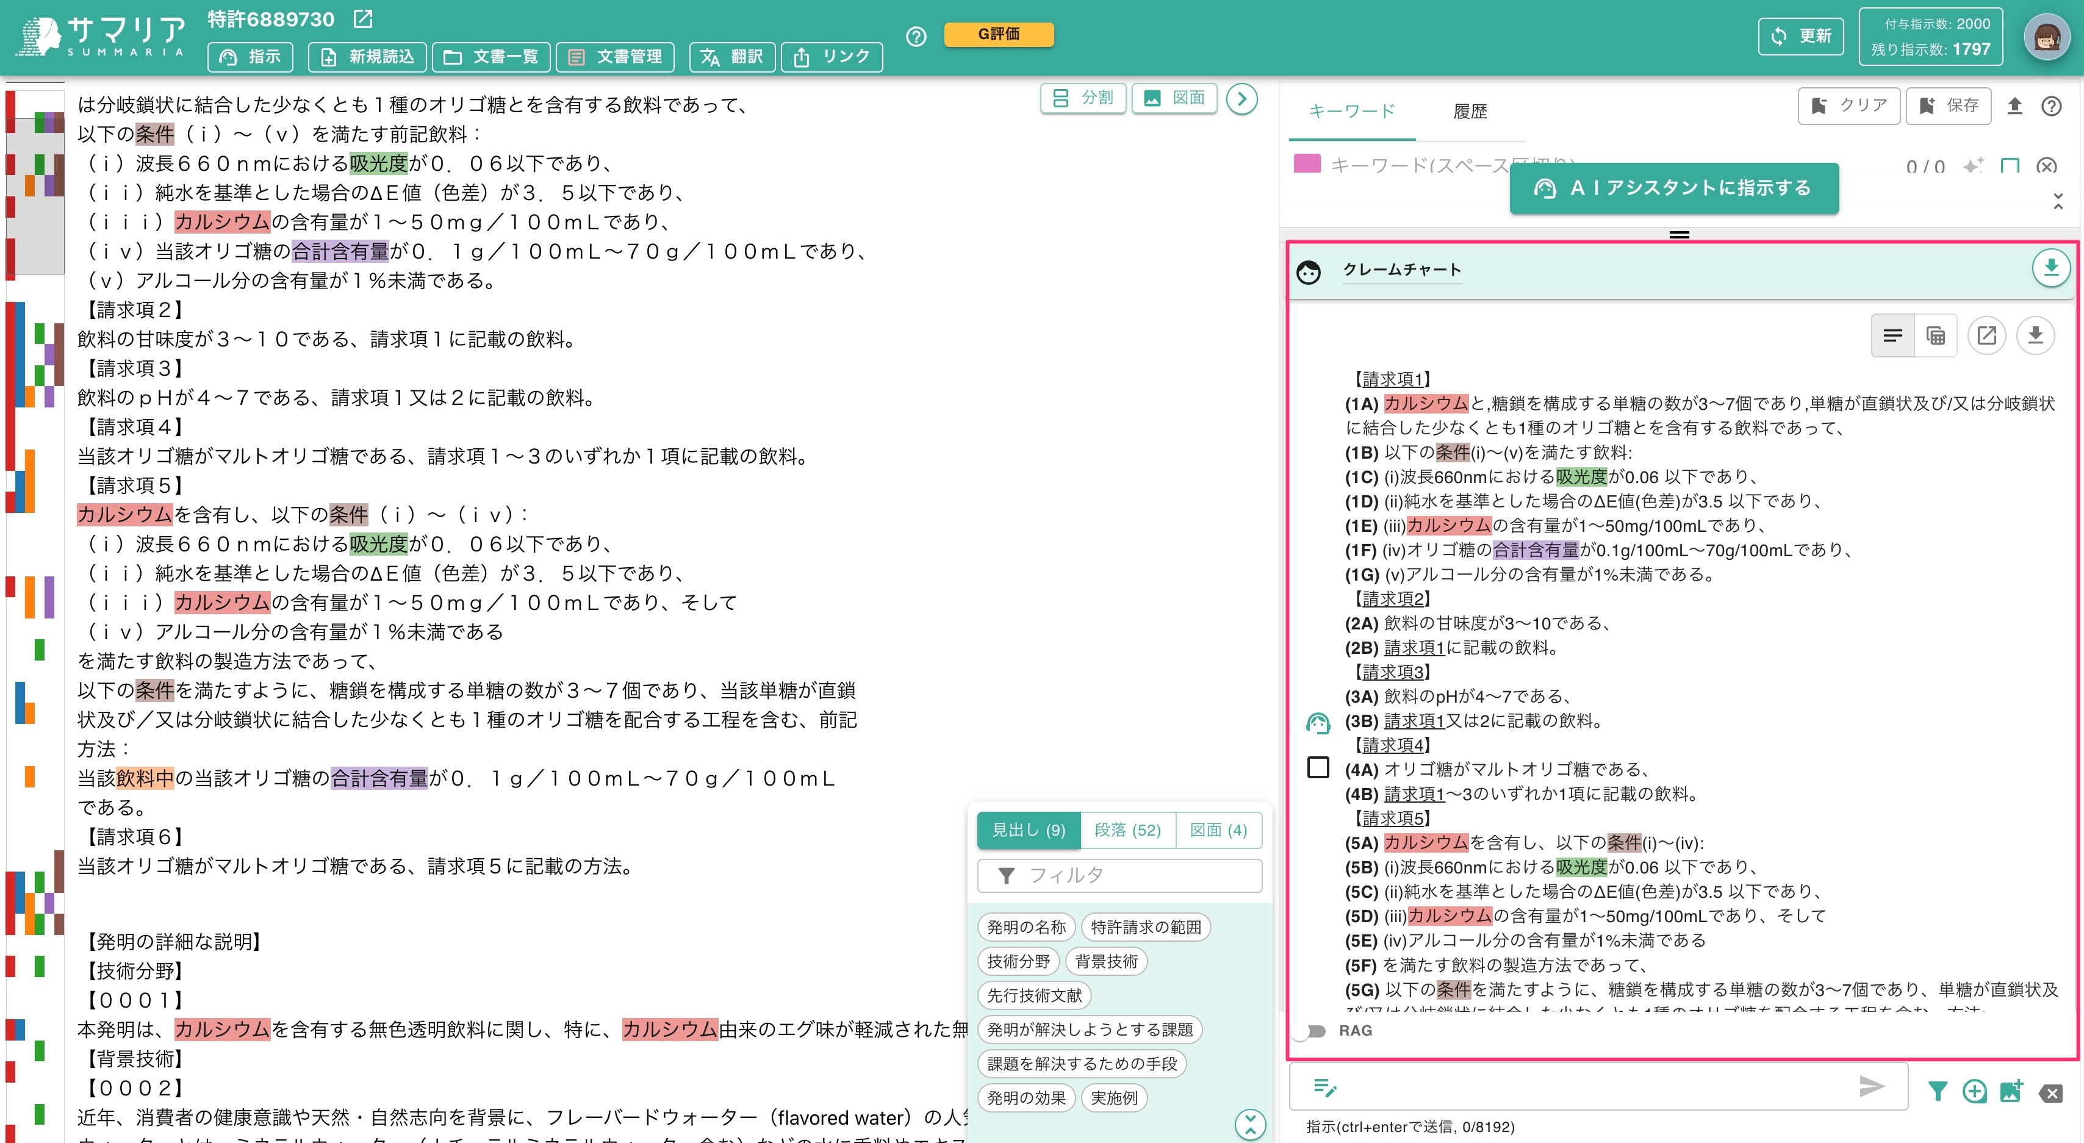The image size is (2084, 1143).
Task: Click the 請求項2 link in claim chart
Action: pyautogui.click(x=1392, y=598)
